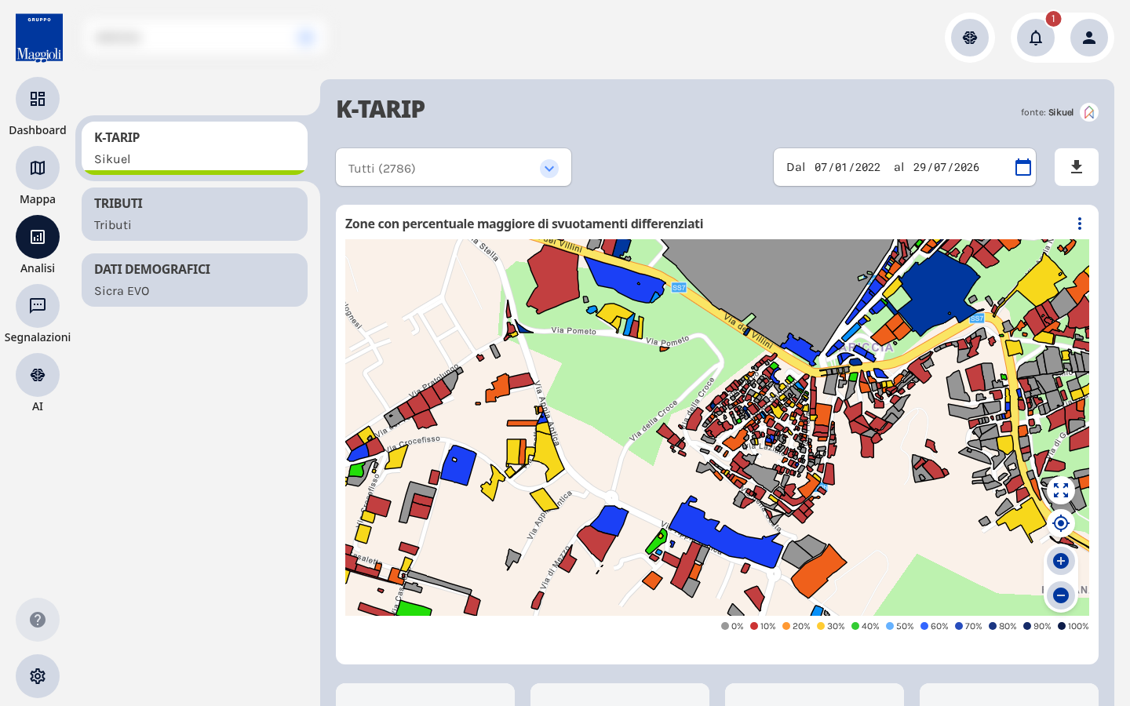Image resolution: width=1130 pixels, height=706 pixels.
Task: Open notifications bell icon
Action: tap(1036, 38)
